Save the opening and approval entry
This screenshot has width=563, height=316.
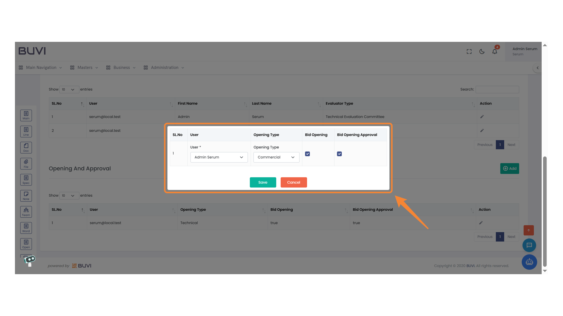point(263,182)
